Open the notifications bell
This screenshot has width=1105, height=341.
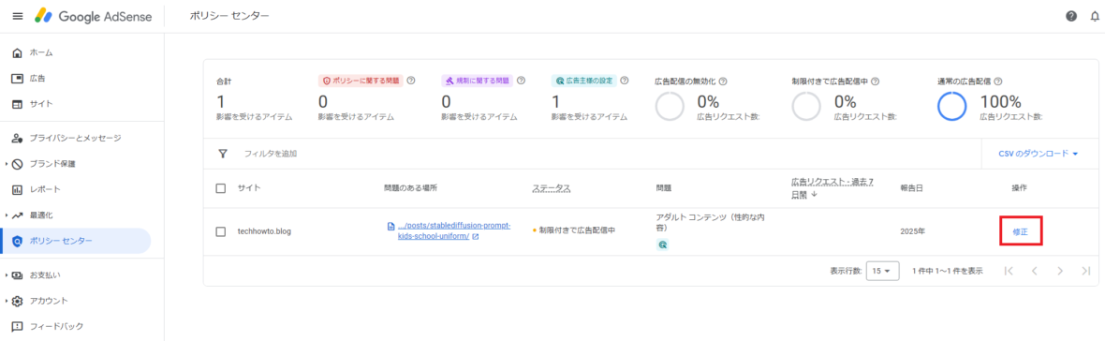[x=1095, y=16]
